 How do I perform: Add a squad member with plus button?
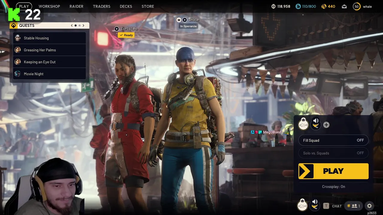pos(326,125)
